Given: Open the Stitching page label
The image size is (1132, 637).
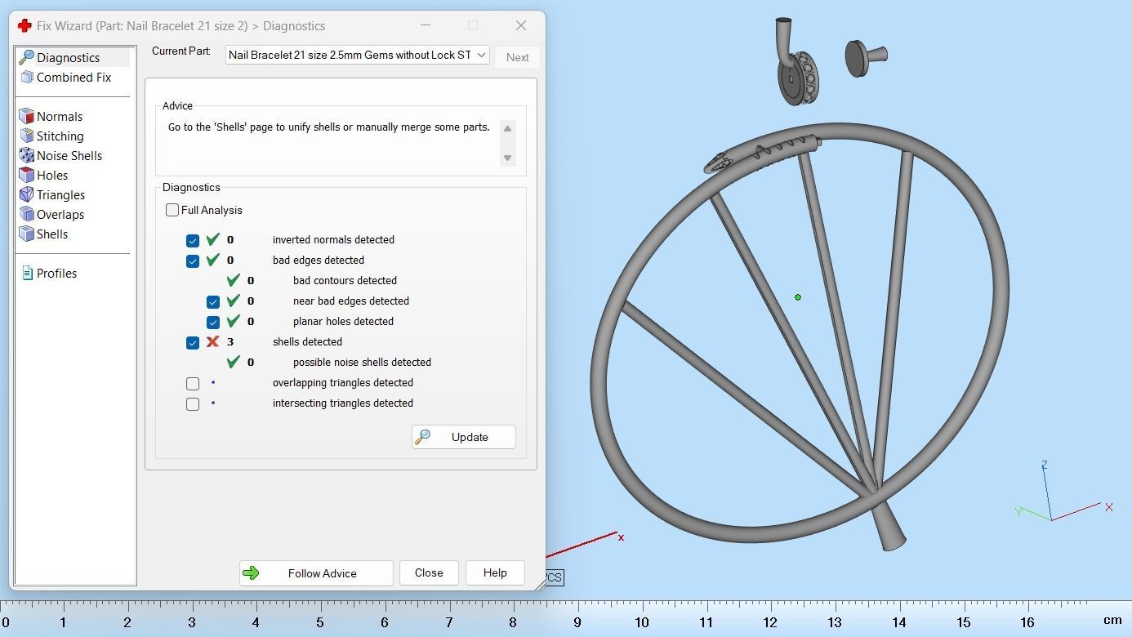Looking at the screenshot, I should pyautogui.click(x=60, y=136).
